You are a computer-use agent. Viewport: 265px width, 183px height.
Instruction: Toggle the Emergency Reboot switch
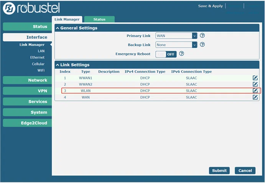(166, 54)
